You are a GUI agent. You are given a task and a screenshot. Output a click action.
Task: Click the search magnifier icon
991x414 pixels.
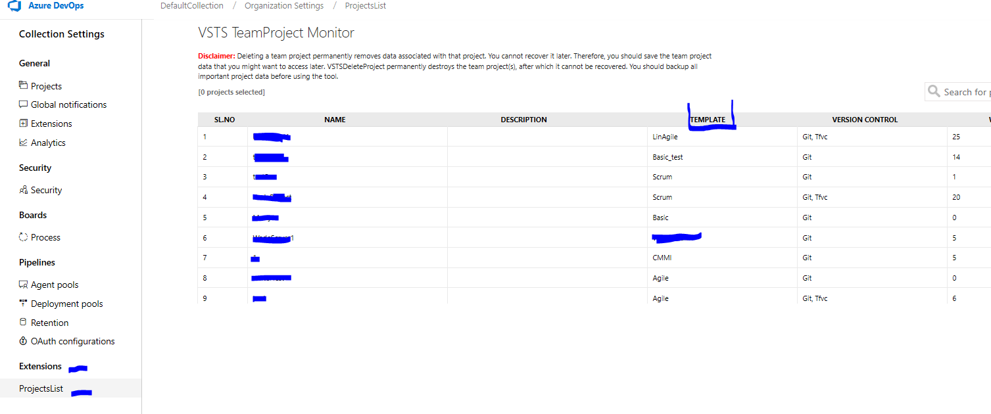pos(933,91)
